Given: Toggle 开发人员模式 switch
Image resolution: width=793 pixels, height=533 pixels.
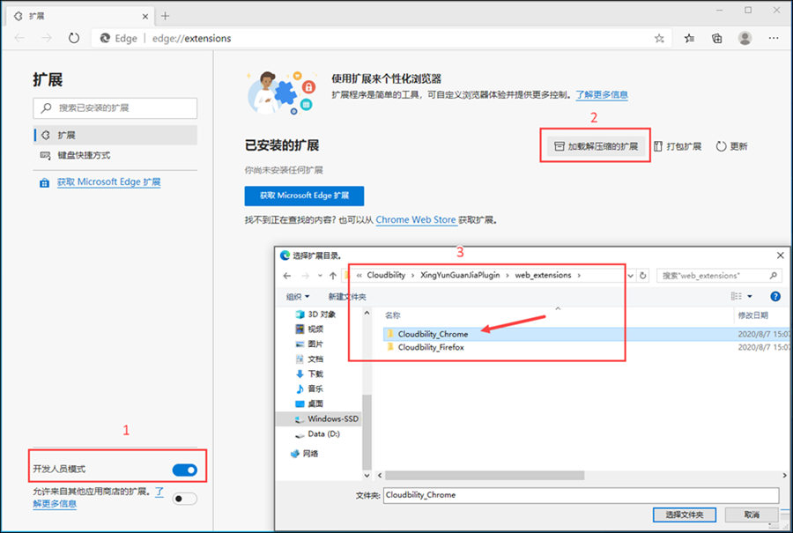Looking at the screenshot, I should [x=185, y=470].
